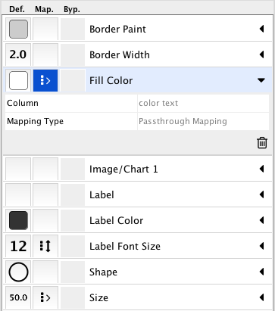Select Column value color text field
The height and width of the screenshot is (311, 275).
click(x=203, y=103)
